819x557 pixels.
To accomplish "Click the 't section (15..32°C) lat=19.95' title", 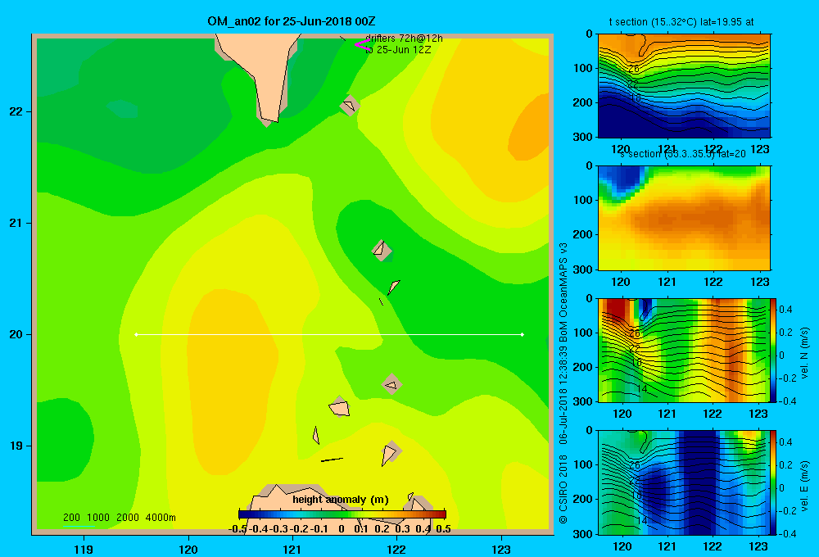I will click(681, 22).
